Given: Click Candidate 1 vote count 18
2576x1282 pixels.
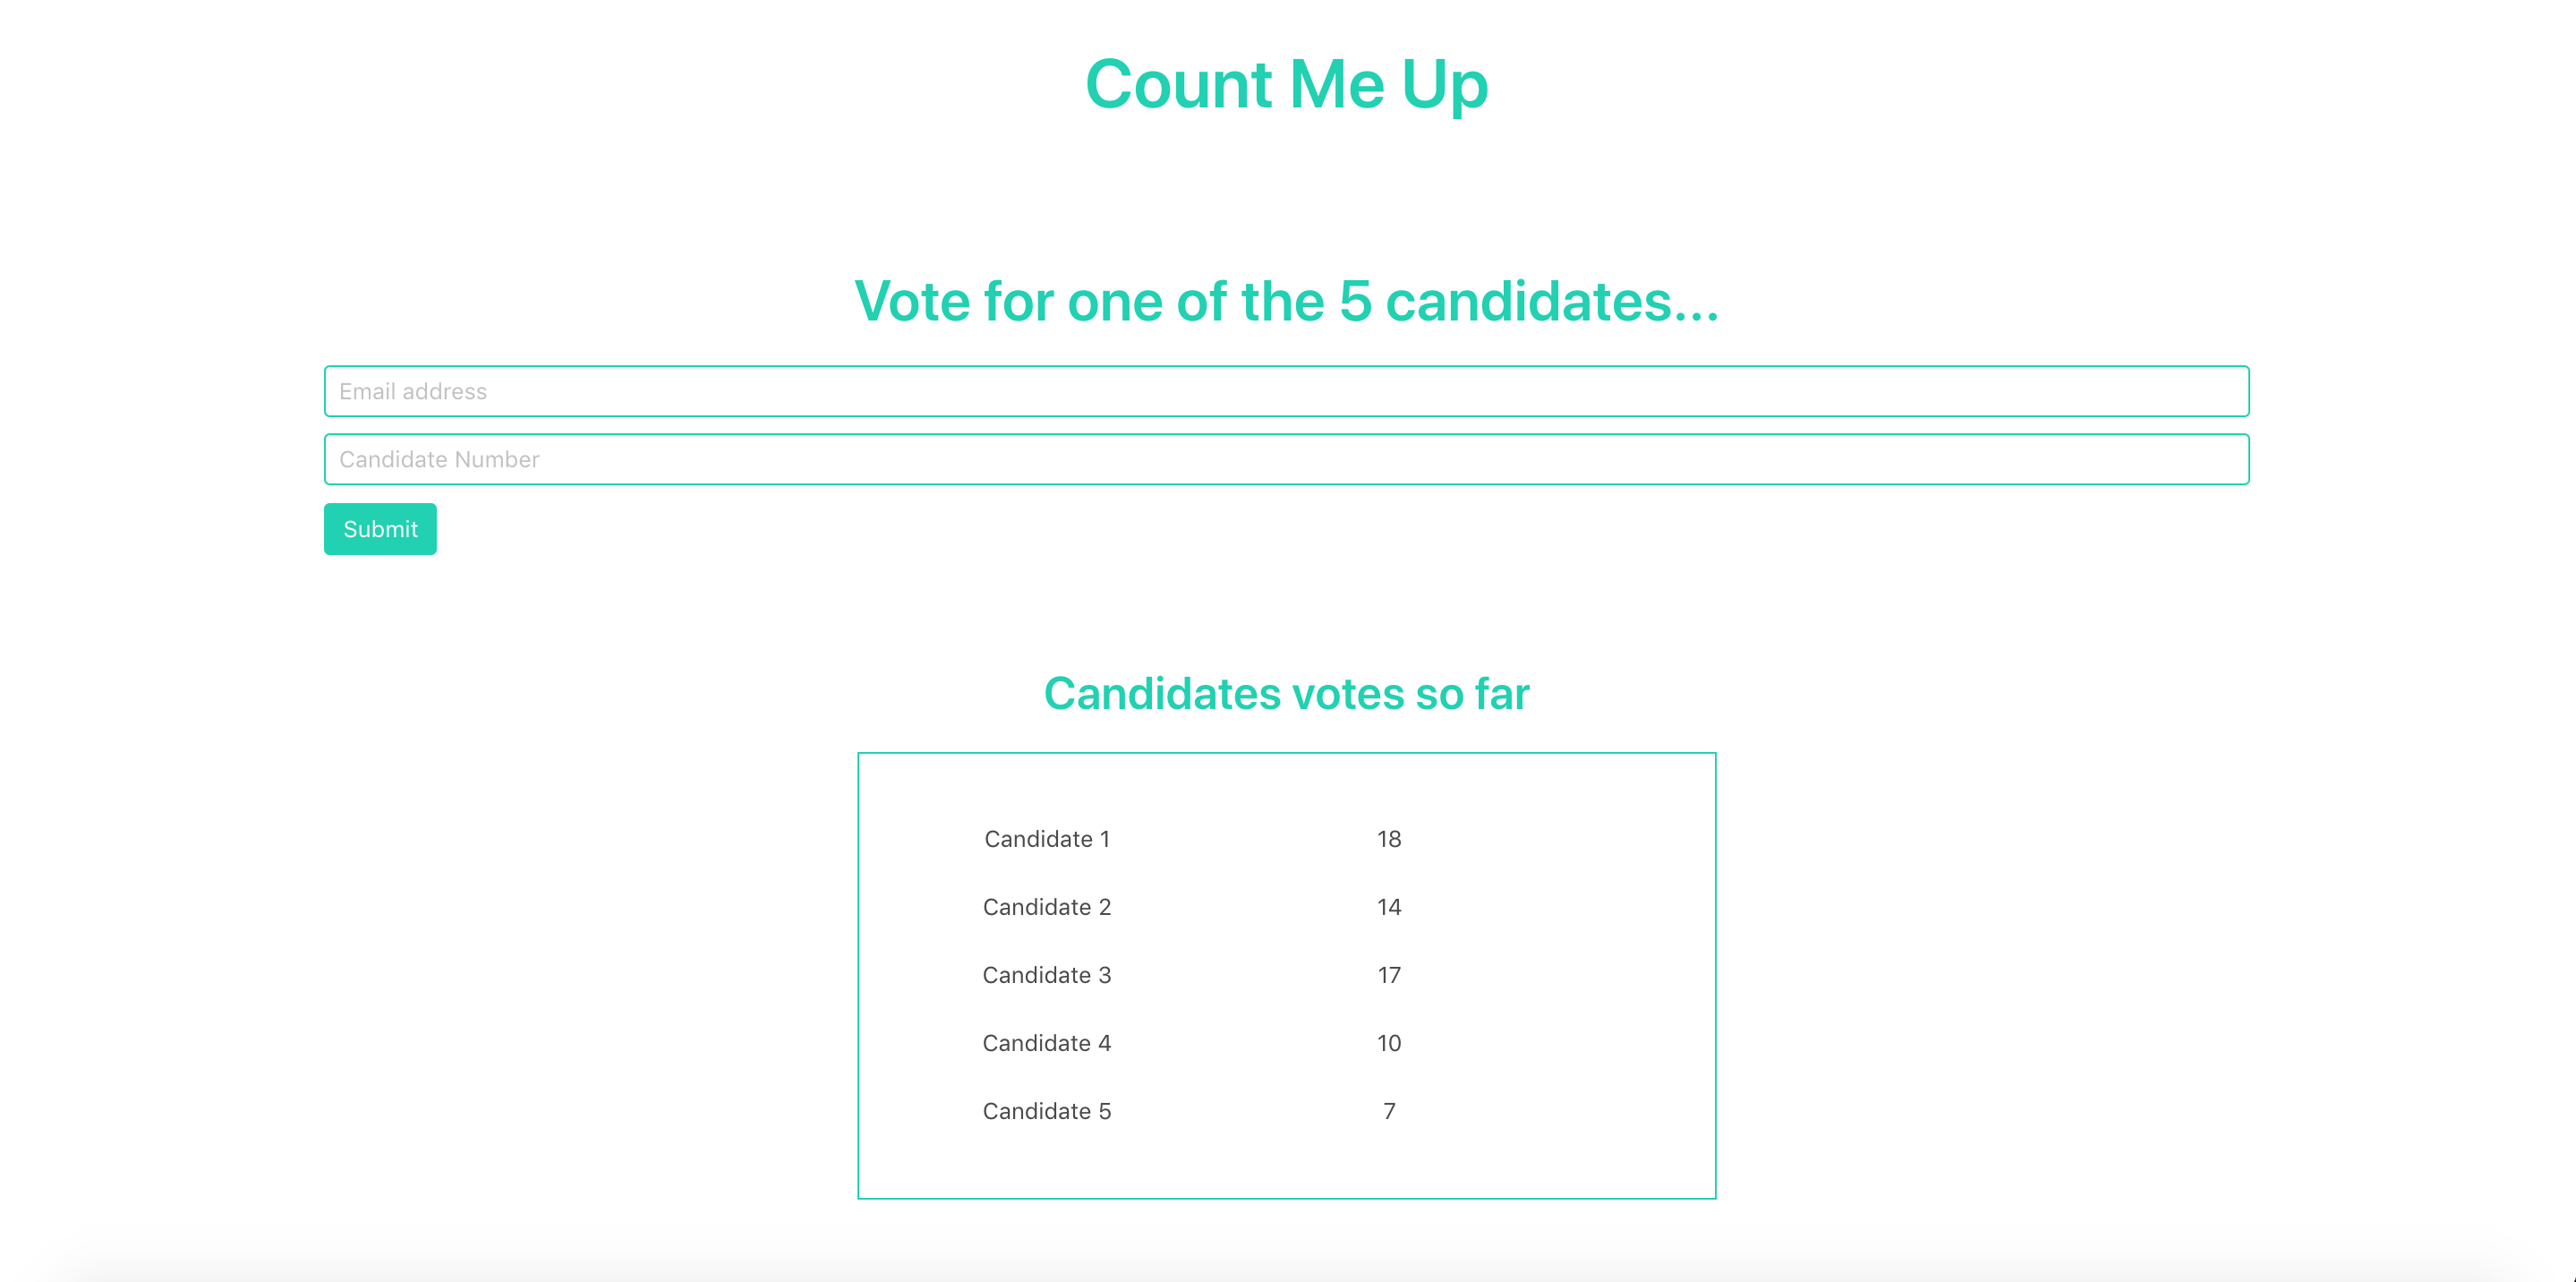Looking at the screenshot, I should 1389,839.
